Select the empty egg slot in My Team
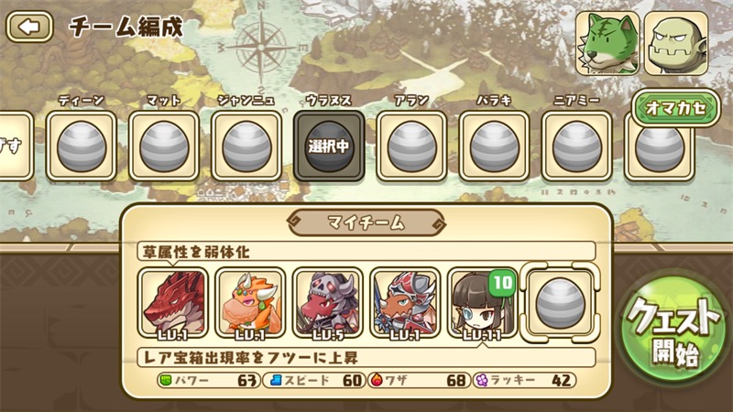This screenshot has height=412, width=733. tap(560, 303)
